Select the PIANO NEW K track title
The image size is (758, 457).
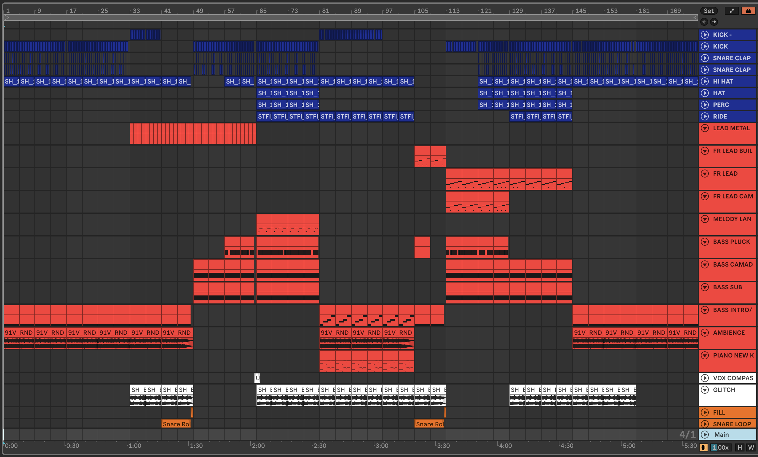tap(733, 356)
